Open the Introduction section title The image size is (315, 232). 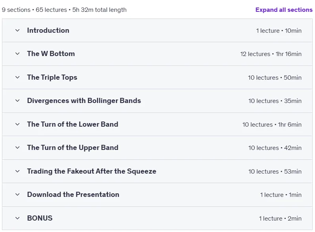click(x=48, y=30)
